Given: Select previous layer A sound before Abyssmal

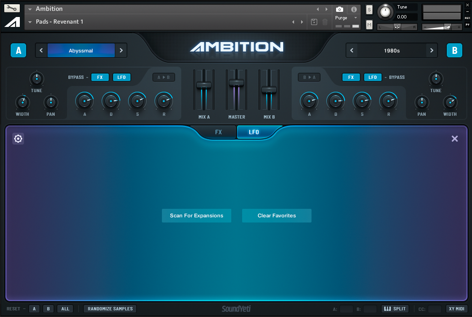Looking at the screenshot, I should tap(41, 51).
